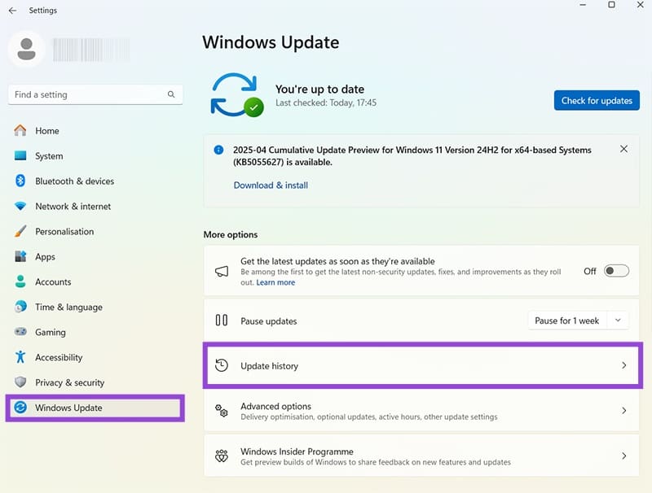
Task: Dismiss the KB5055627 update notification
Action: pos(624,149)
